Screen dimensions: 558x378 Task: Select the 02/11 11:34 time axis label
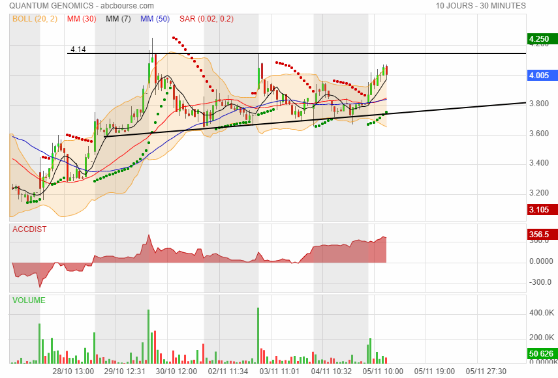click(228, 371)
